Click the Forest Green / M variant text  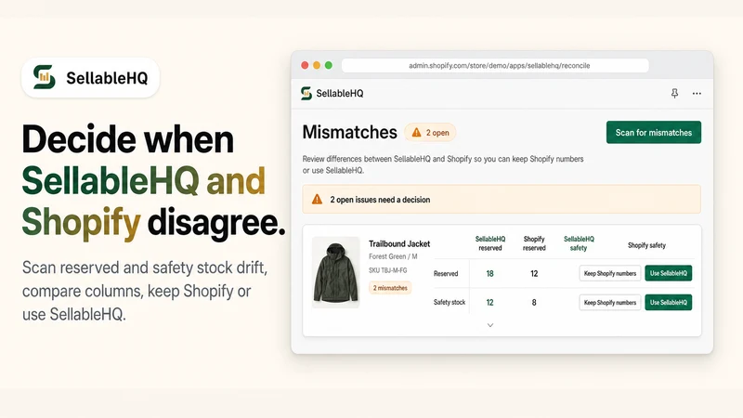[x=393, y=256]
